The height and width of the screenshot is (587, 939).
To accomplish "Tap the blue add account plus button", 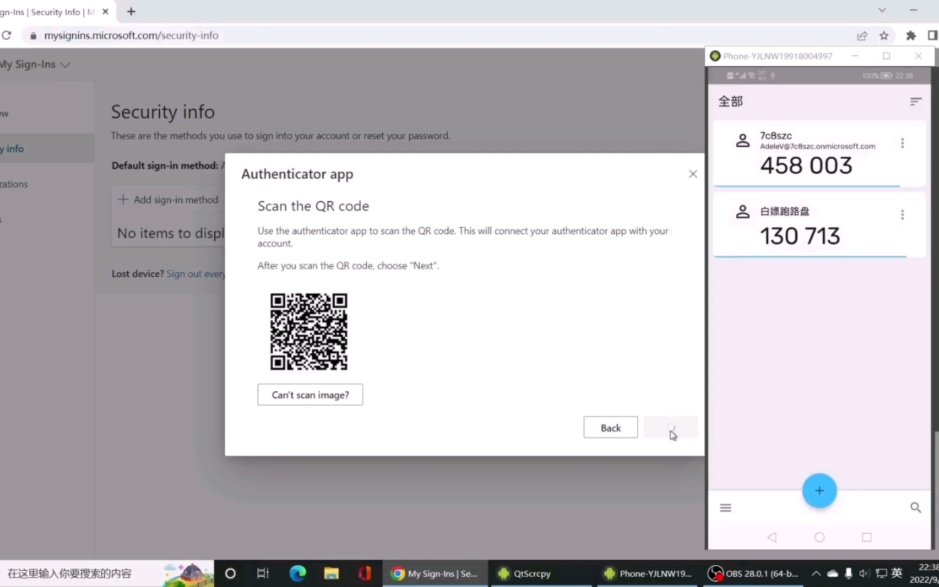I will click(x=819, y=491).
